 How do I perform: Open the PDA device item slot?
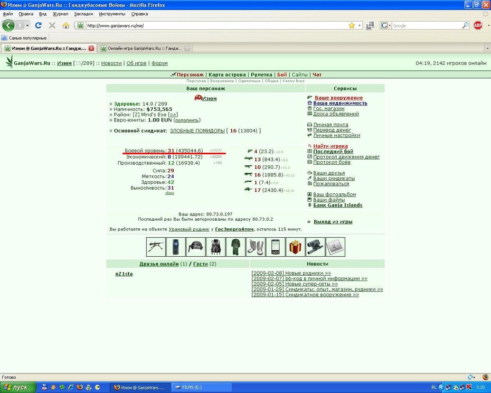point(276,247)
